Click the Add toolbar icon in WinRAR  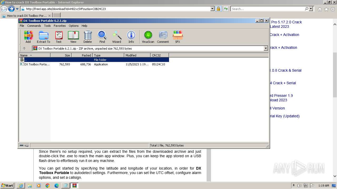(x=28, y=37)
